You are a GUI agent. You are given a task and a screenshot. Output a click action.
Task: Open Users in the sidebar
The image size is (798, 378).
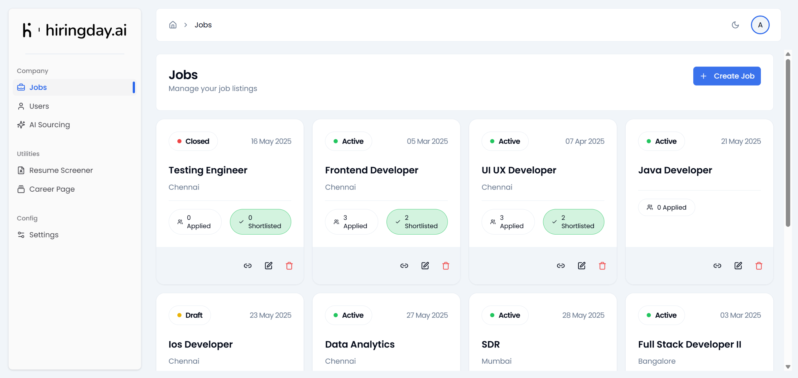tap(39, 106)
